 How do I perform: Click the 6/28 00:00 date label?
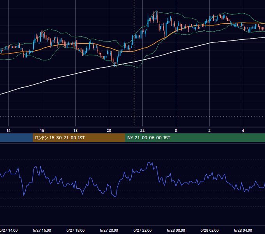176,230
